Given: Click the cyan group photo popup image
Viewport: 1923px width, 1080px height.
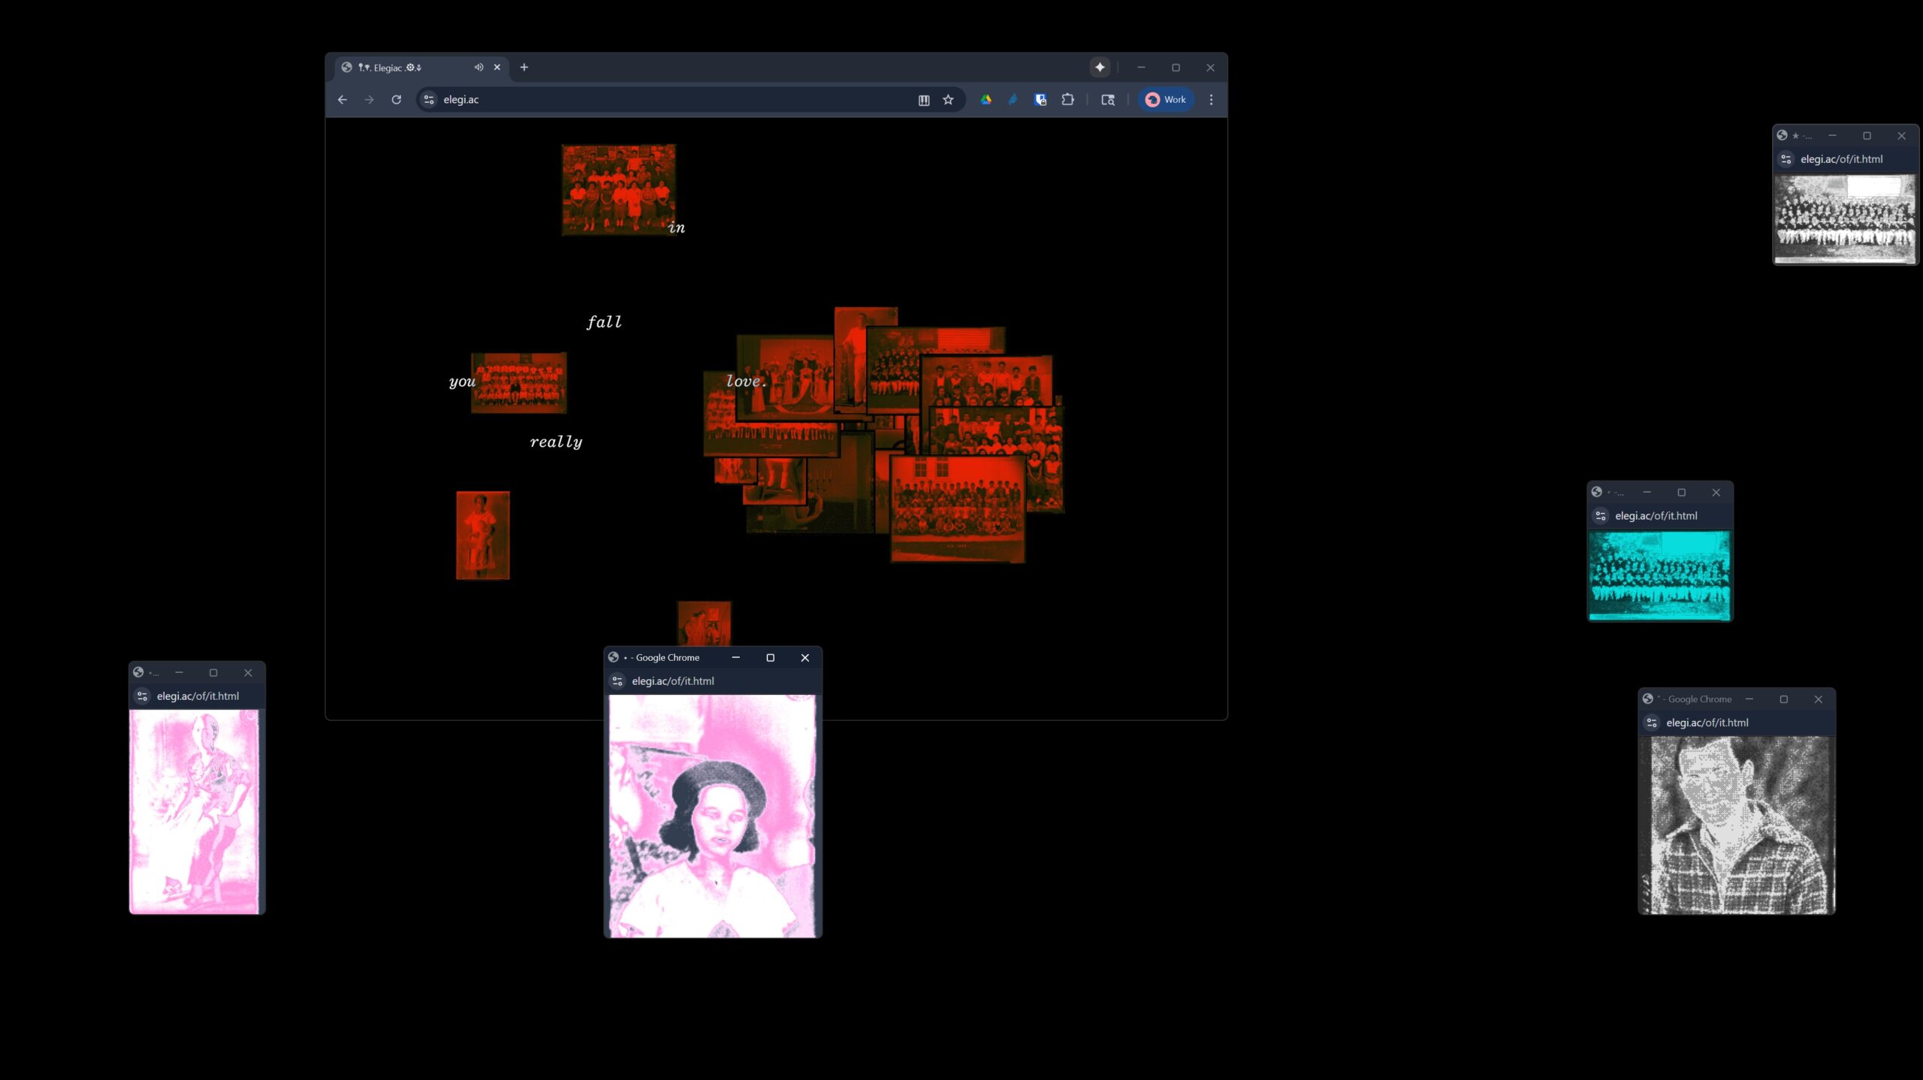Looking at the screenshot, I should click(x=1659, y=575).
